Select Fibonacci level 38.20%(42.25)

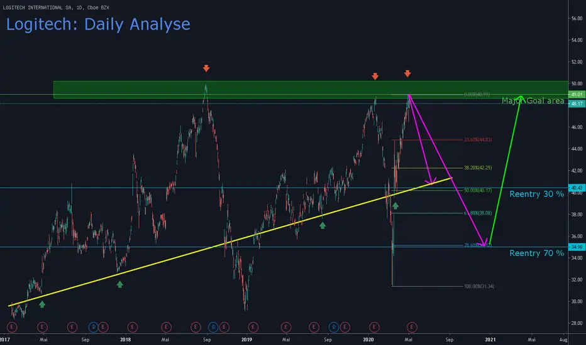point(478,168)
